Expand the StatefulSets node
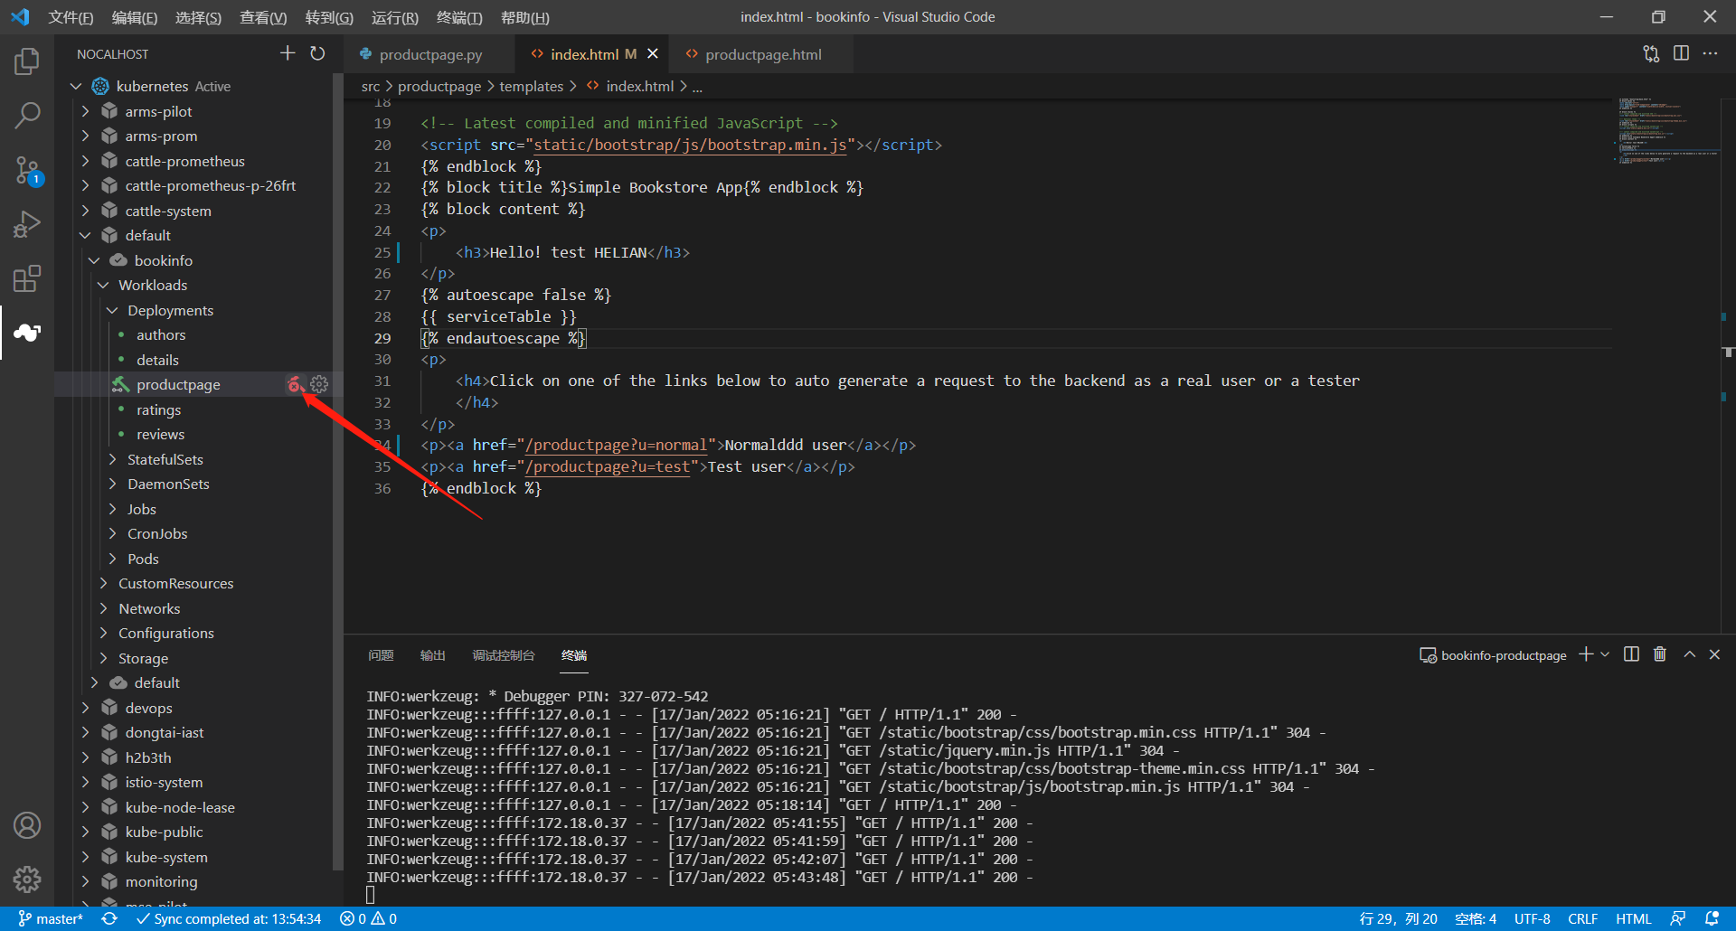 (112, 459)
